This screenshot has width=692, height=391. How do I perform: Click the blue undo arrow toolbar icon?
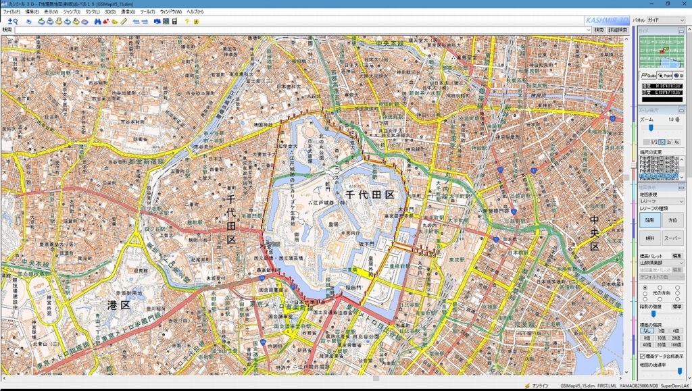[x=28, y=22]
